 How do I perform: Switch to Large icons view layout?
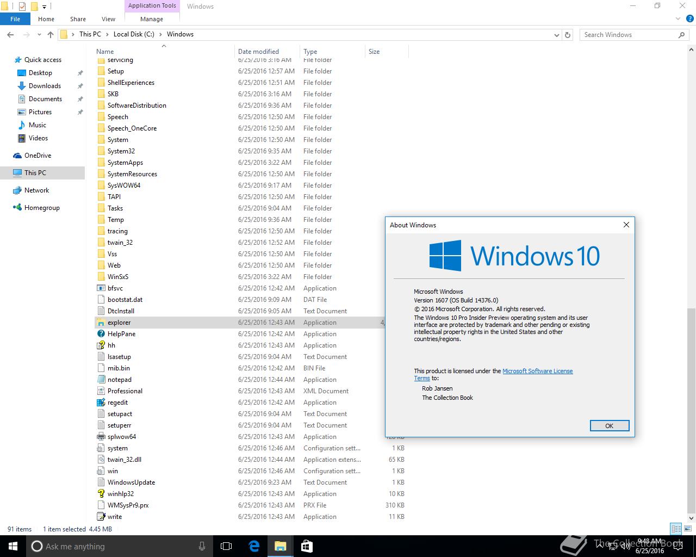point(688,529)
